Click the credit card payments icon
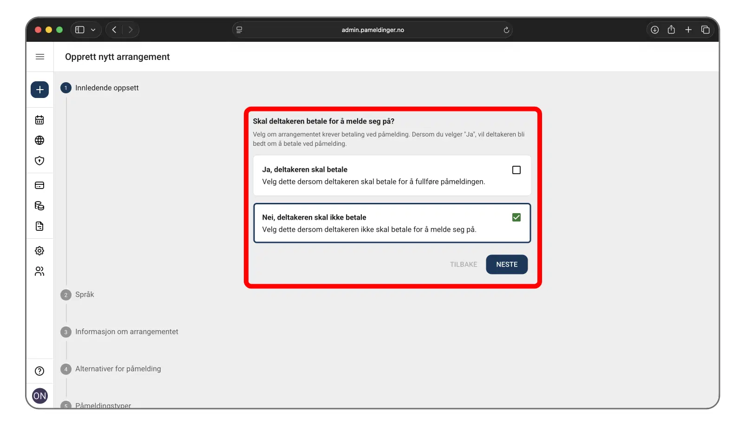The height and width of the screenshot is (430, 745). (x=39, y=185)
